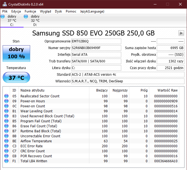Click the Tryb transferu field SATA/600
The image size is (187, 170).
96,61
